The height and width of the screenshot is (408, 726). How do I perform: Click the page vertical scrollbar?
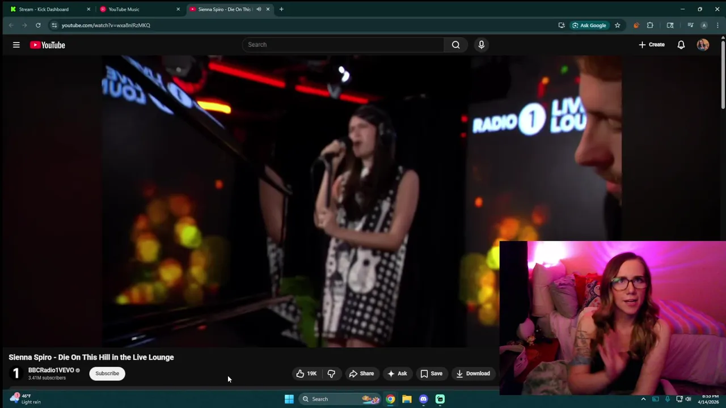click(723, 74)
